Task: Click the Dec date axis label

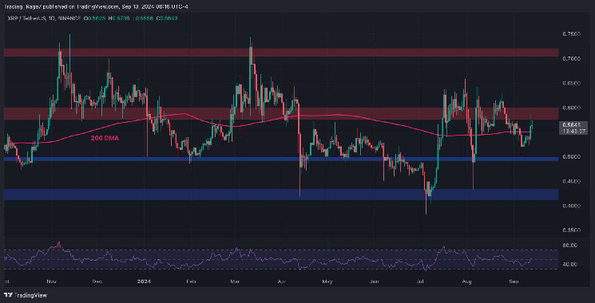Action: (x=97, y=281)
